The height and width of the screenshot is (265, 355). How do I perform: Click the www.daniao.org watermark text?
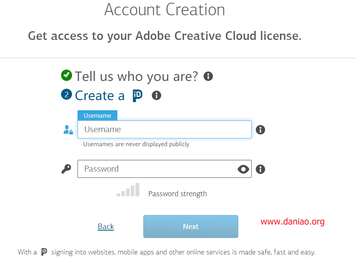292,222
